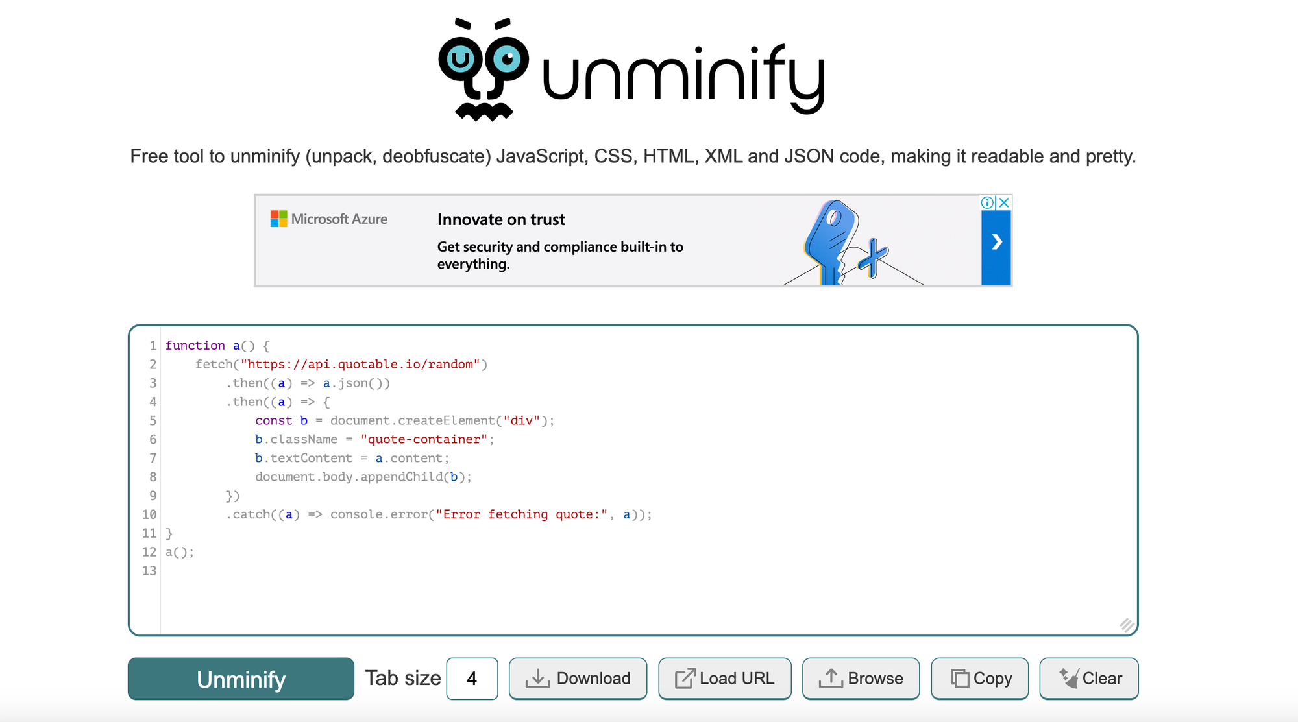Click the Tab size input field
The image size is (1298, 722).
[472, 679]
